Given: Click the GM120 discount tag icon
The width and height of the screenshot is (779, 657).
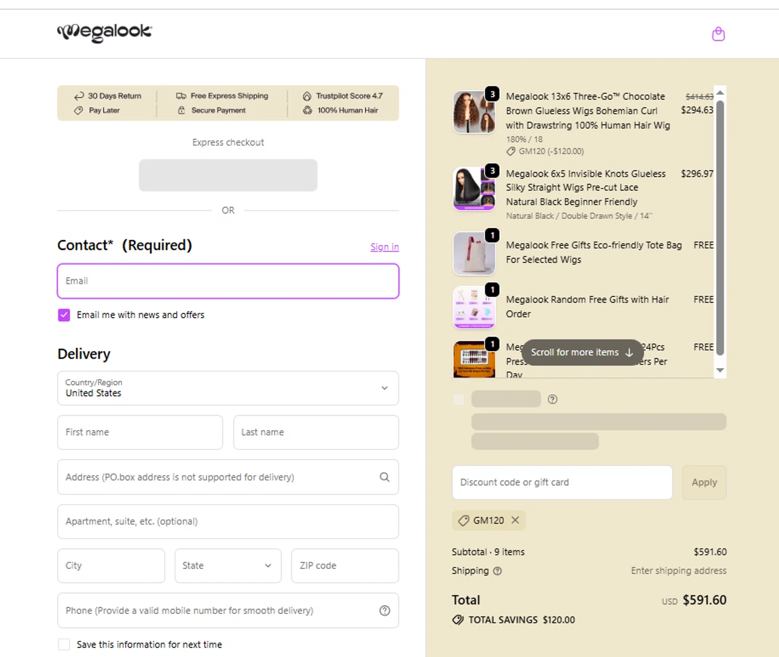Looking at the screenshot, I should [463, 521].
